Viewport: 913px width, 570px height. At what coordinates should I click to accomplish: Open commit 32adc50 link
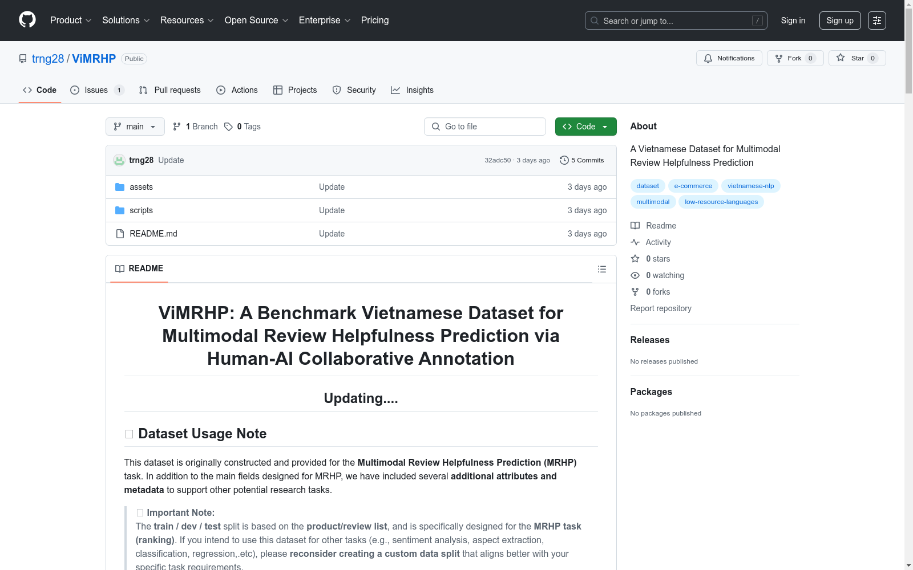[498, 160]
